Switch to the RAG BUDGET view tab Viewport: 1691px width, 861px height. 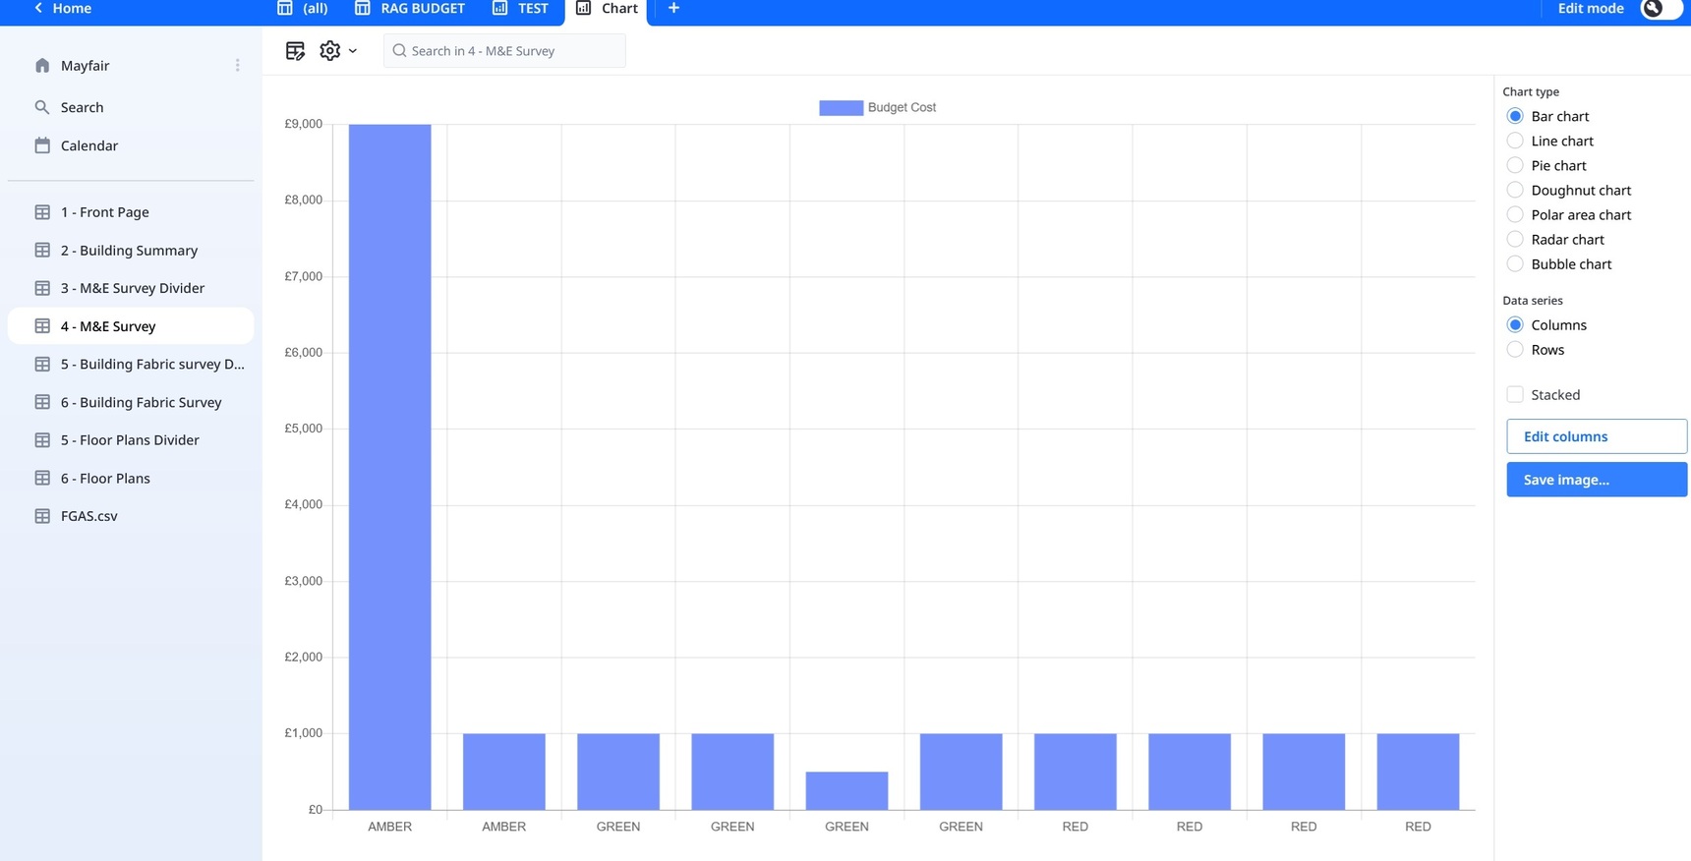[410, 8]
